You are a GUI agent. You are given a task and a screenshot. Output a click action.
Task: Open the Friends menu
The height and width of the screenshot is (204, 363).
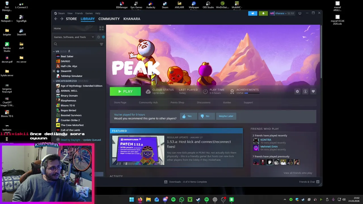click(79, 13)
